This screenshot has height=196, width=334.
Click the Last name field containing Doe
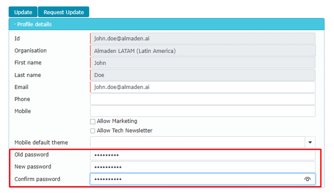tap(202, 75)
